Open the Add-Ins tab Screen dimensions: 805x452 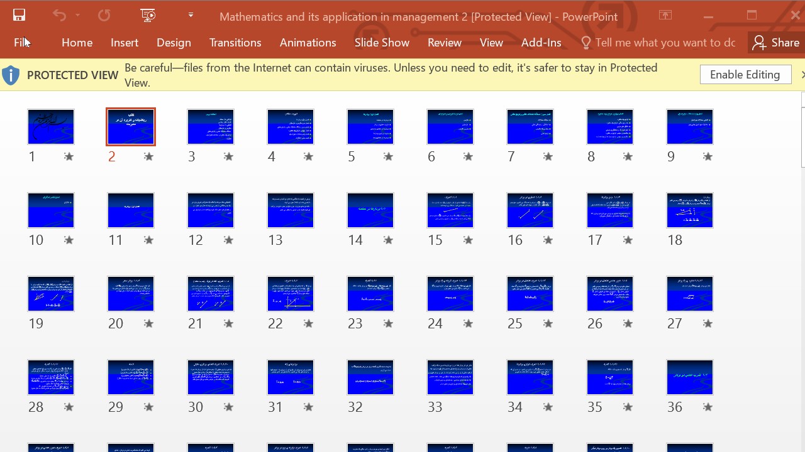(x=541, y=43)
